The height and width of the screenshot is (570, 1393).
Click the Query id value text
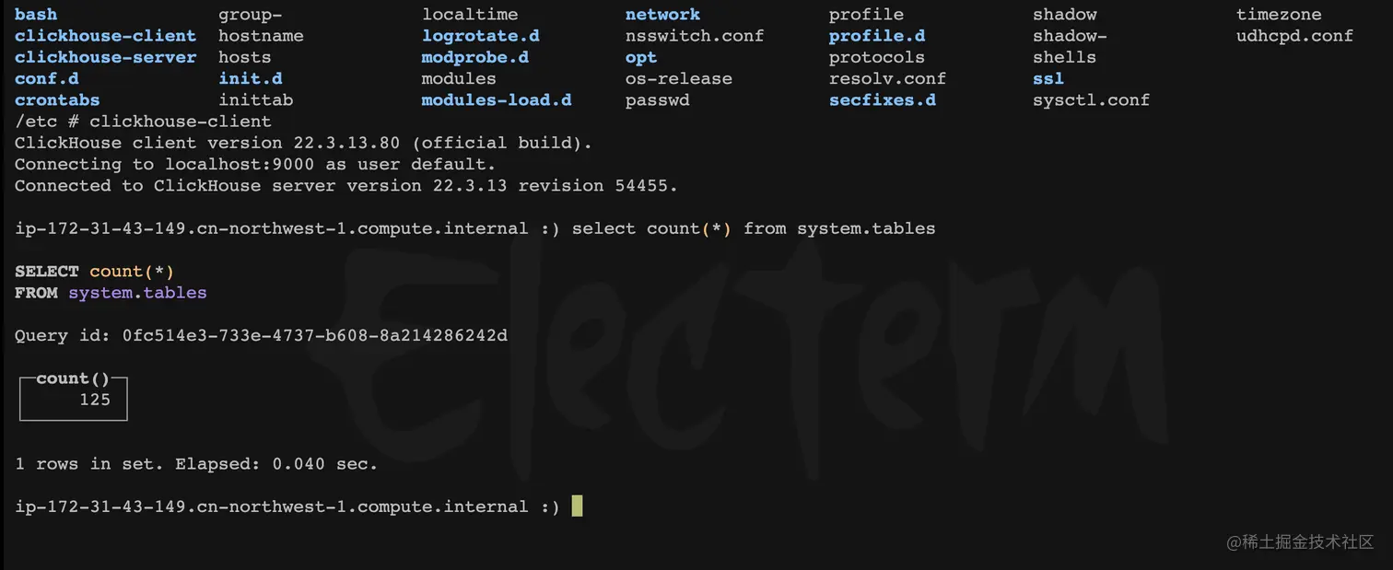point(314,335)
